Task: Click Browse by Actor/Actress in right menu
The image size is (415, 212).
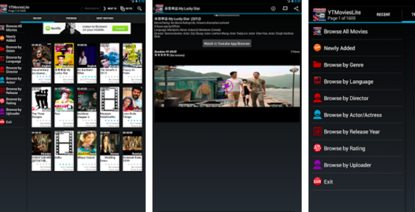Action: pyautogui.click(x=353, y=115)
